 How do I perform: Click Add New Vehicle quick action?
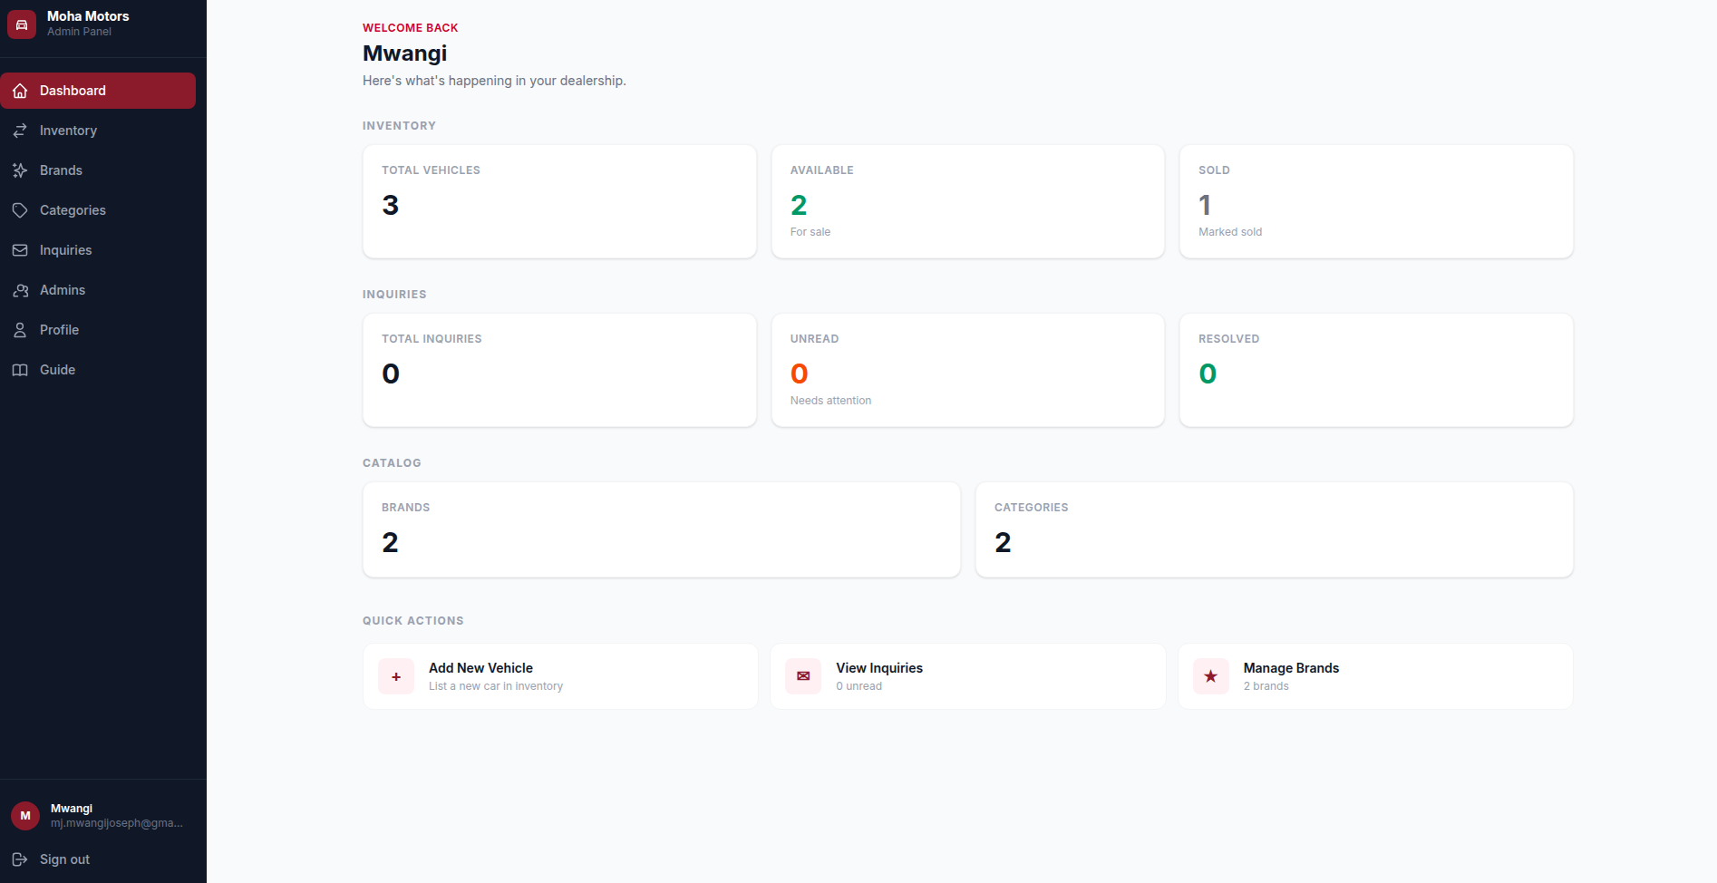pyautogui.click(x=560, y=676)
